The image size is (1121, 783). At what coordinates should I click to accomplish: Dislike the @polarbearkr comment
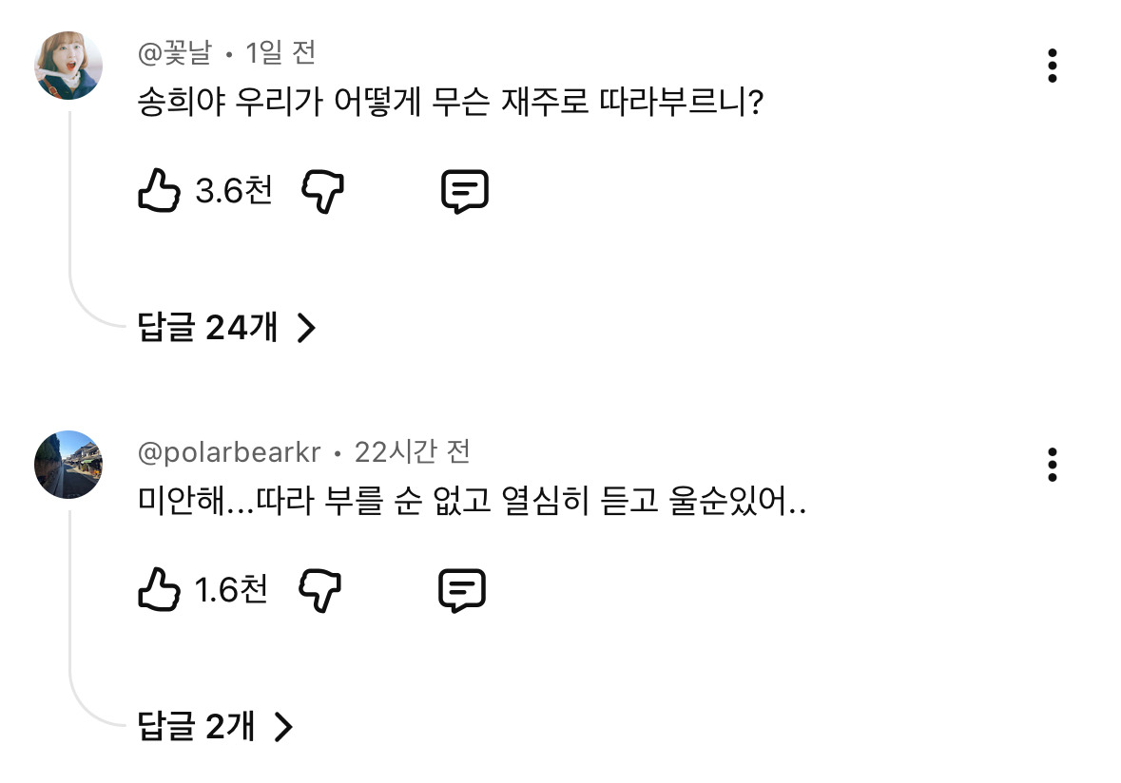[x=320, y=591]
